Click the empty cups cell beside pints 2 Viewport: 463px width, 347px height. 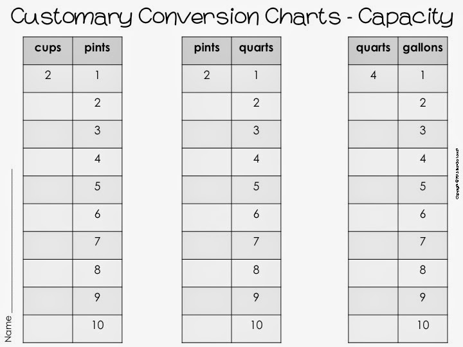click(x=48, y=106)
